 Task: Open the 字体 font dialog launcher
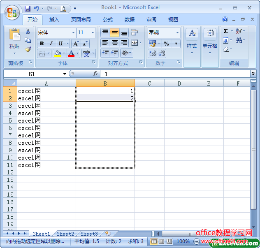point(94,62)
